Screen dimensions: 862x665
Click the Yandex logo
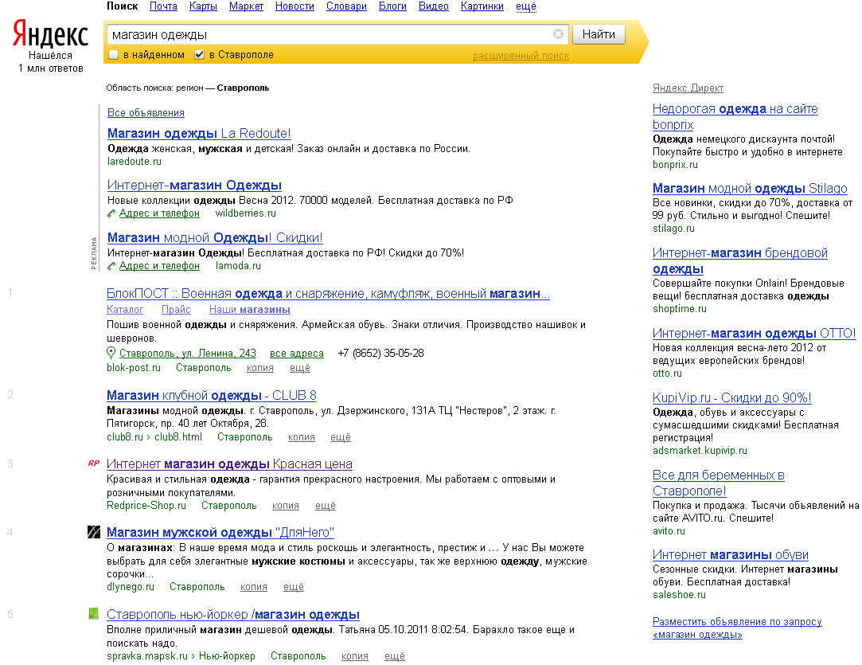coord(50,34)
